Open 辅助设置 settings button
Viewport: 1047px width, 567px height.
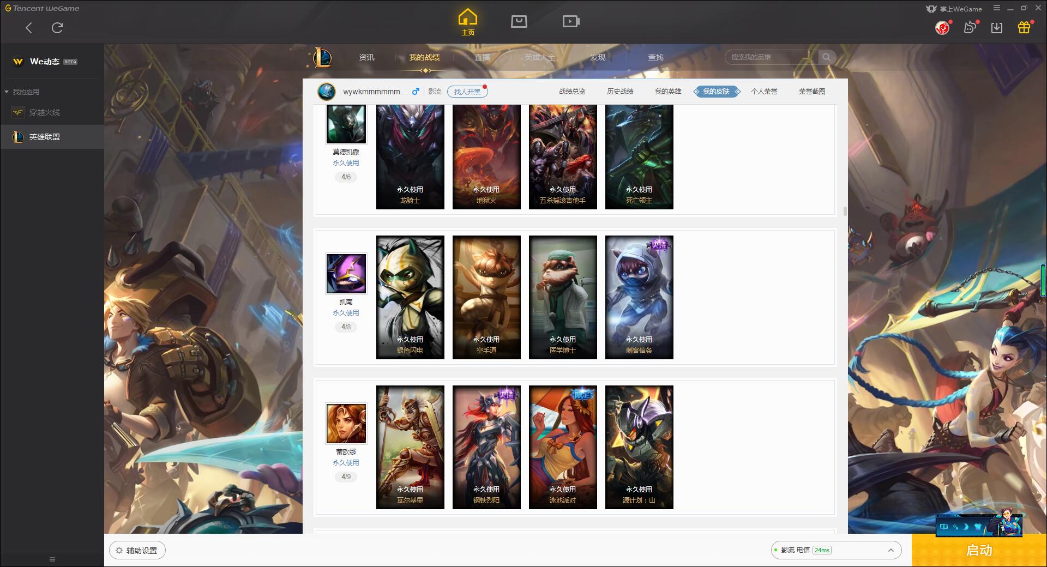coord(137,551)
